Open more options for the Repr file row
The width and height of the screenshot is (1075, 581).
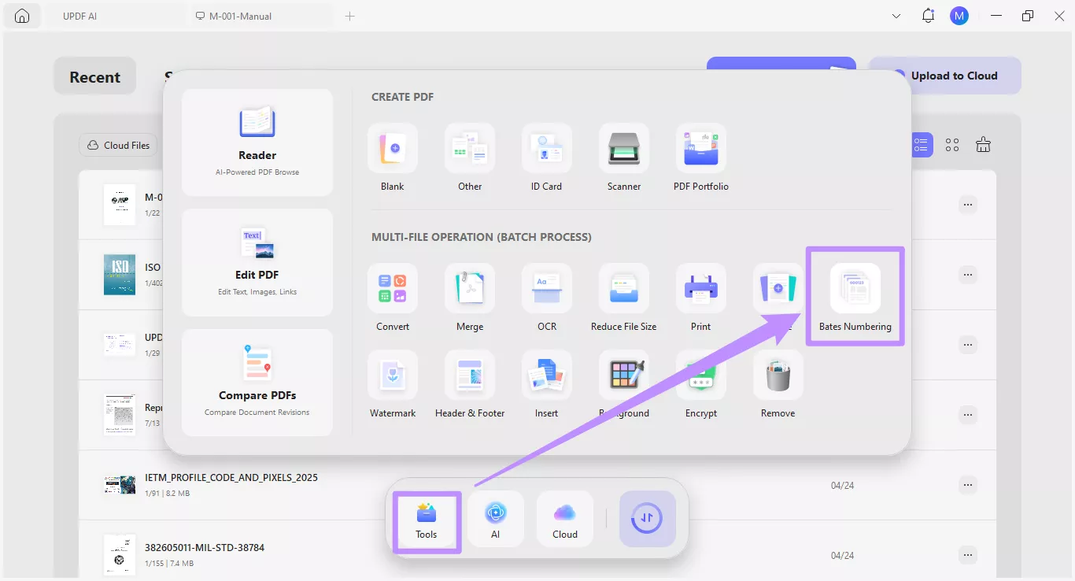pyautogui.click(x=968, y=415)
